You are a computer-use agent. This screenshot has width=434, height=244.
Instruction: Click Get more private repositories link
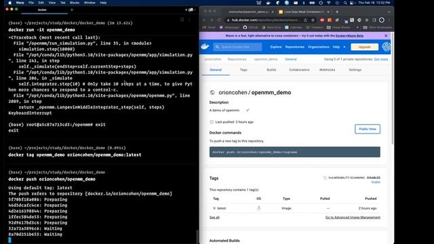click(x=381, y=59)
